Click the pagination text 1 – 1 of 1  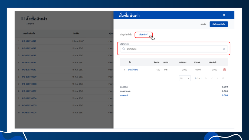coord(198,78)
